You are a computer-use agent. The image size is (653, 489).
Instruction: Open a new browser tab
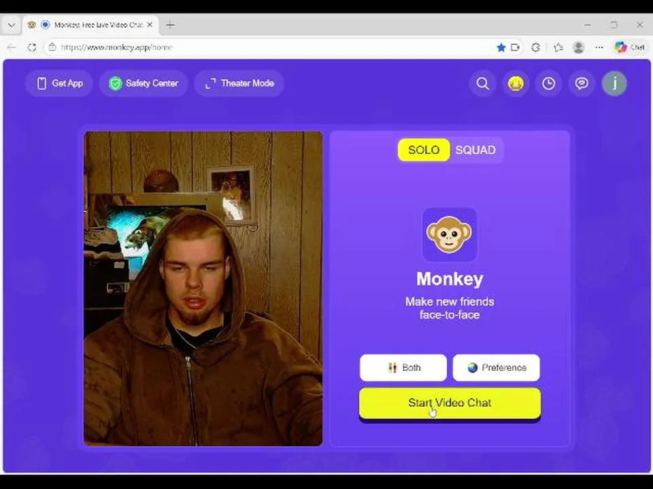tap(170, 25)
